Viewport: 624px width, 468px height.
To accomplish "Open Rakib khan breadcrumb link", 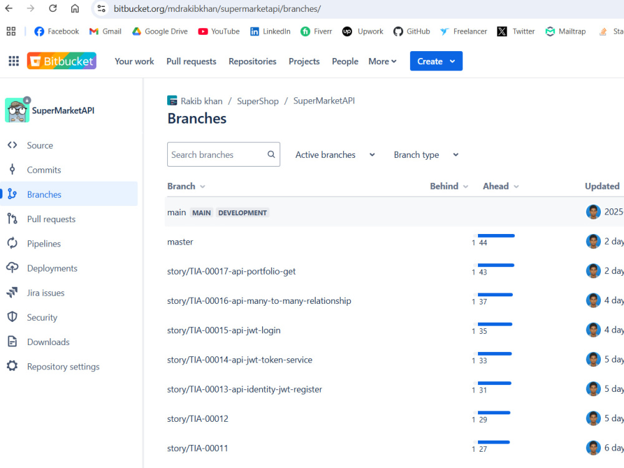I will pyautogui.click(x=202, y=101).
